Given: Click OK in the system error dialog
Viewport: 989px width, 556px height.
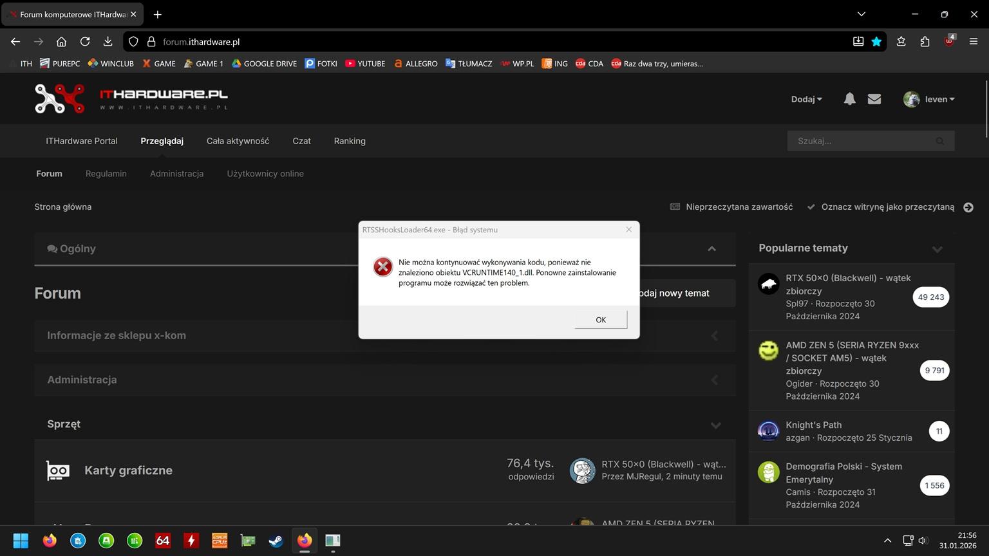Looking at the screenshot, I should [600, 320].
